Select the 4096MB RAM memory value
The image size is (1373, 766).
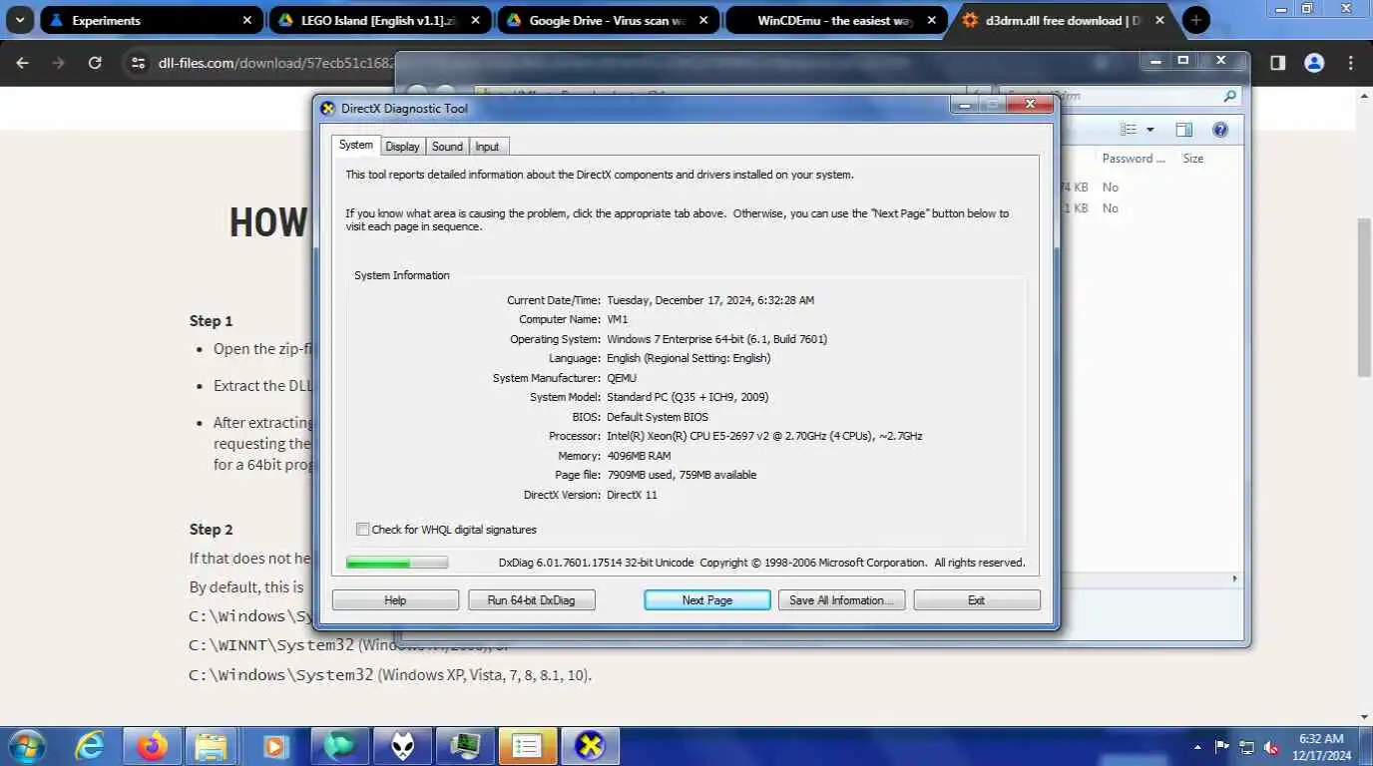click(639, 456)
